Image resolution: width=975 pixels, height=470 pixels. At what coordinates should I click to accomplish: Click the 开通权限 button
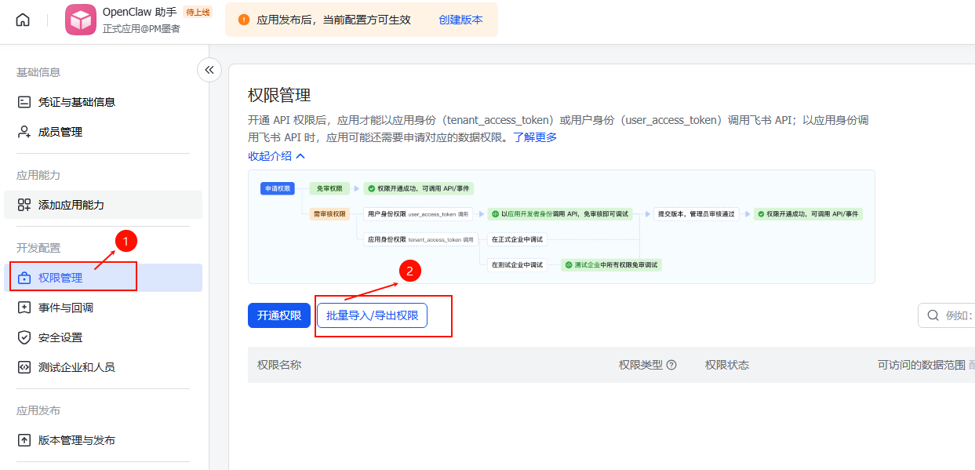pyautogui.click(x=279, y=315)
